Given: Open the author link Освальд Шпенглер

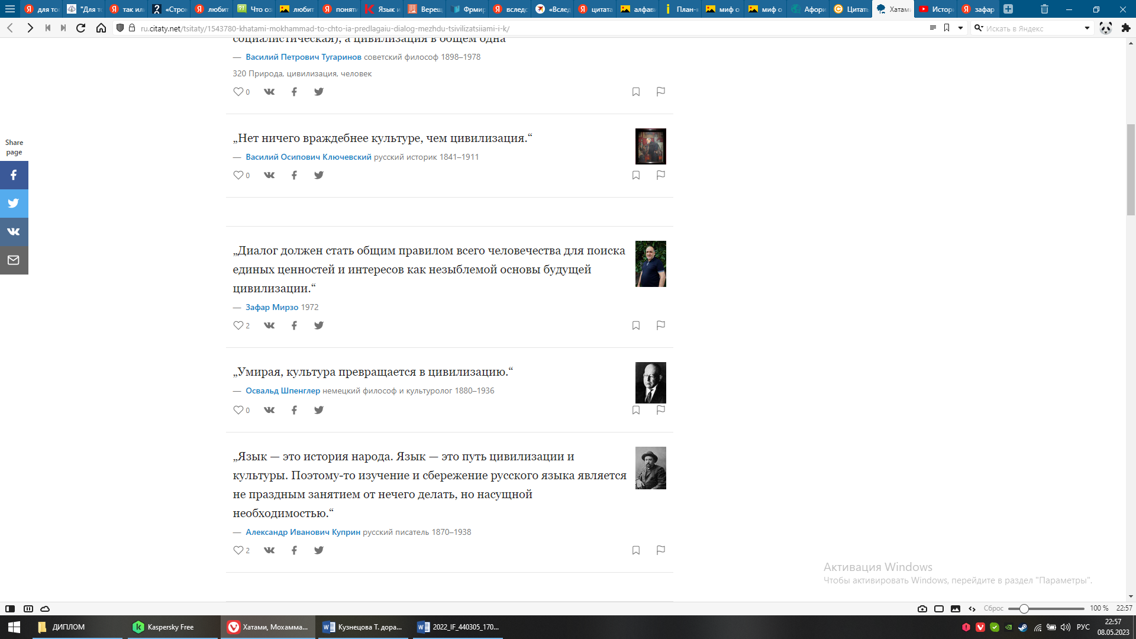Looking at the screenshot, I should 283,390.
